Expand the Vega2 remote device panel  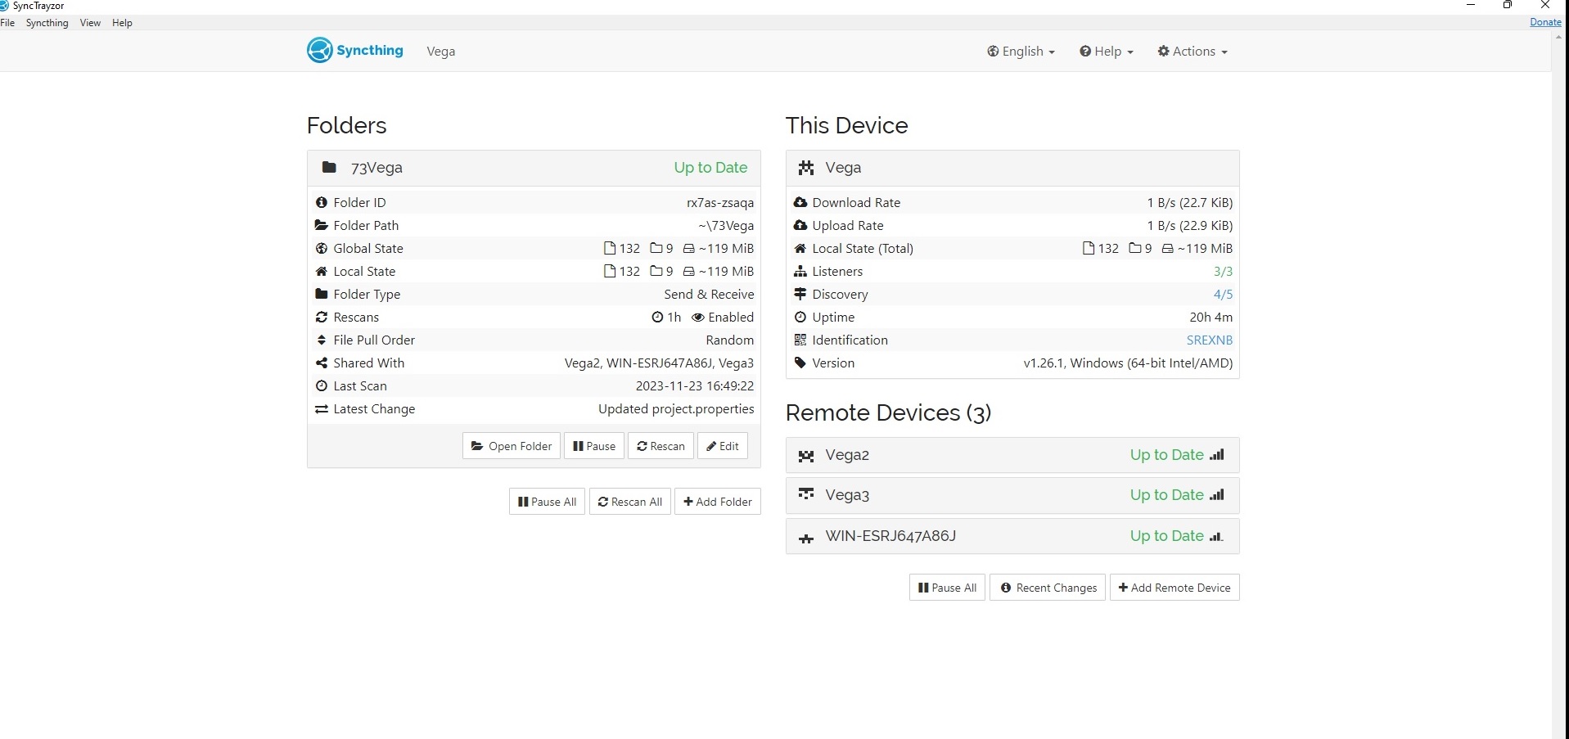click(x=1012, y=455)
